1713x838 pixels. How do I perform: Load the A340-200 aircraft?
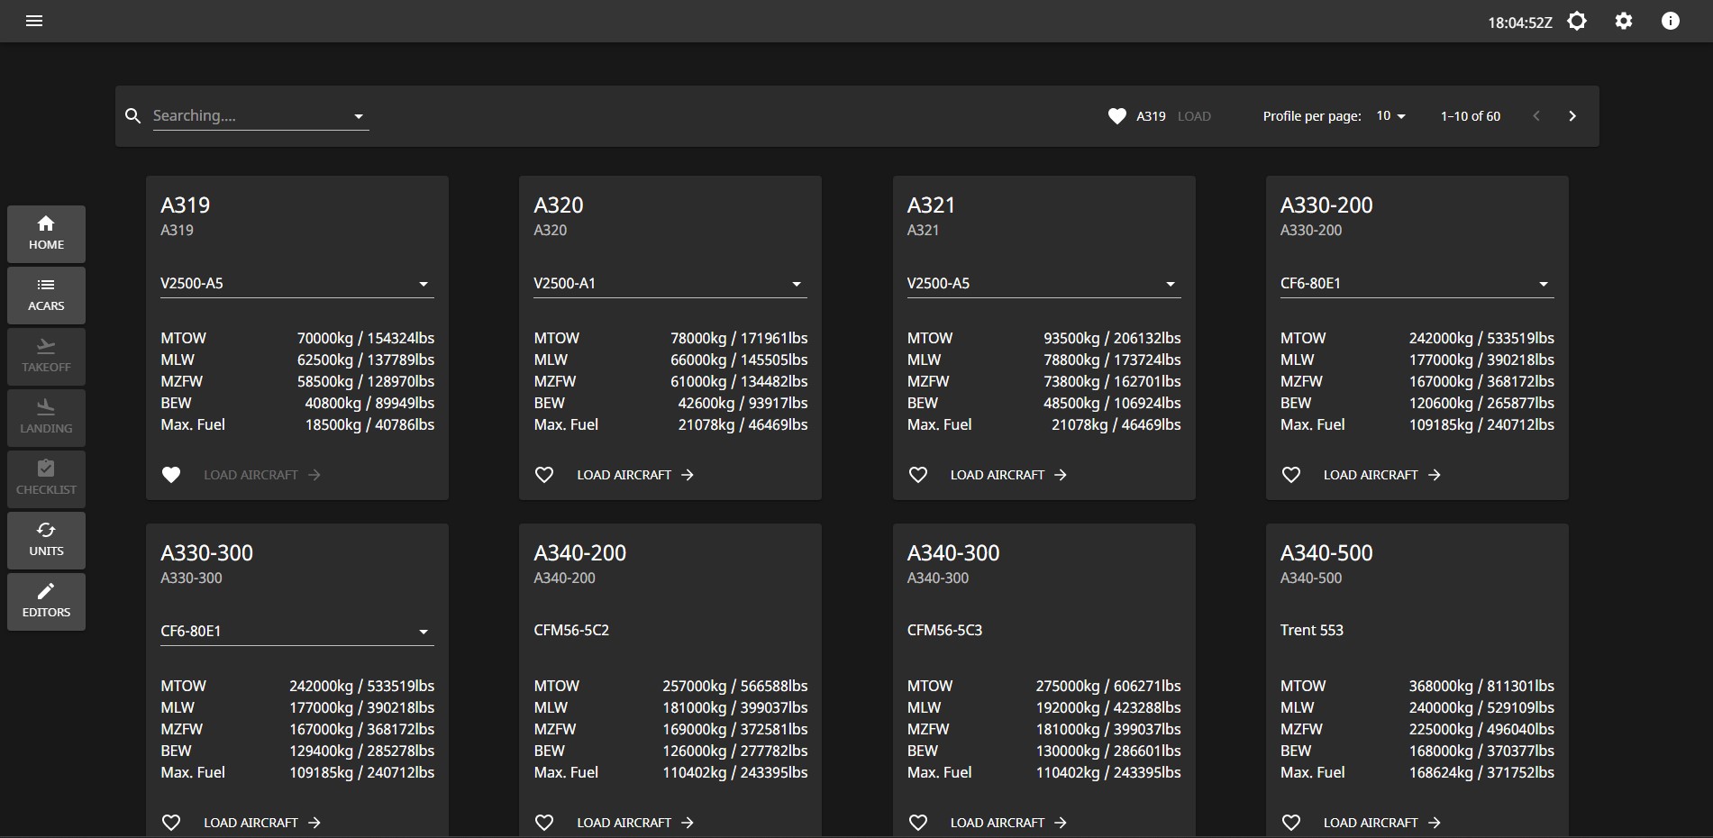point(634,823)
